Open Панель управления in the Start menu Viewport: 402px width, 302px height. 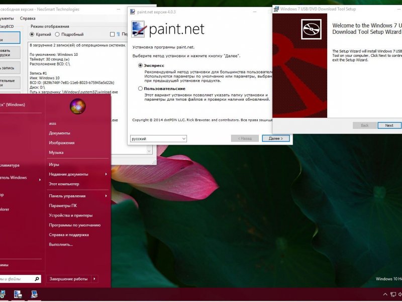pos(67,196)
